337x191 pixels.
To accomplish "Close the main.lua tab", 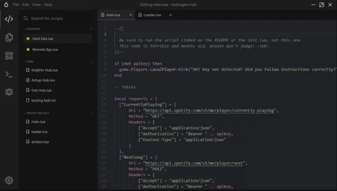I will [131, 15].
